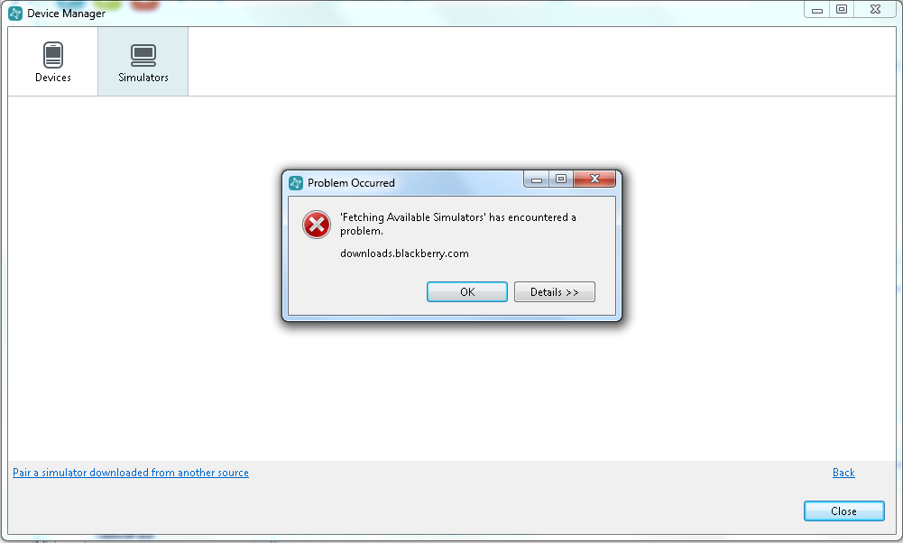The image size is (903, 543).
Task: Expand error information with Details >> button
Action: point(555,292)
